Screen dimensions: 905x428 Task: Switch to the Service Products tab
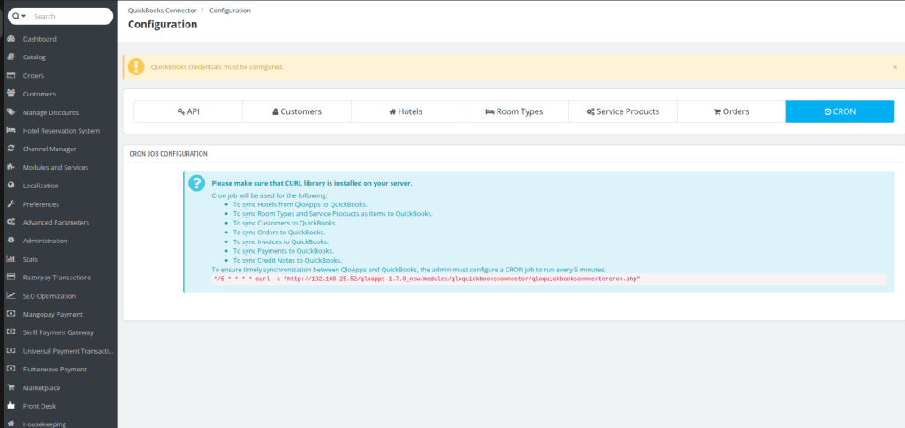click(622, 111)
